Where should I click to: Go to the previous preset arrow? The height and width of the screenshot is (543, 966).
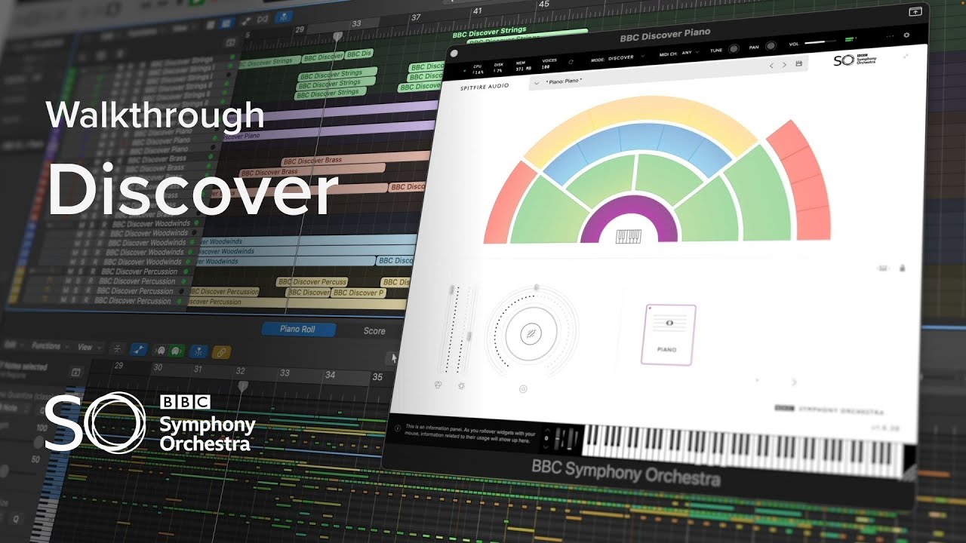(x=771, y=65)
